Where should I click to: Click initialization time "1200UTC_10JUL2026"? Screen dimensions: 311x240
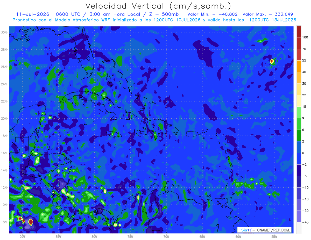[x=177, y=20]
